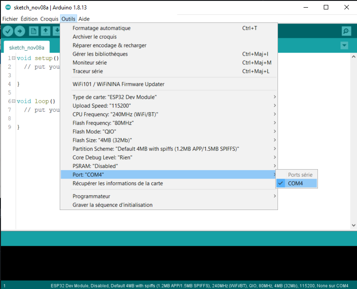Collapse the loop() function fold marker
Screen dimensions: 357x289
(x=13, y=101)
